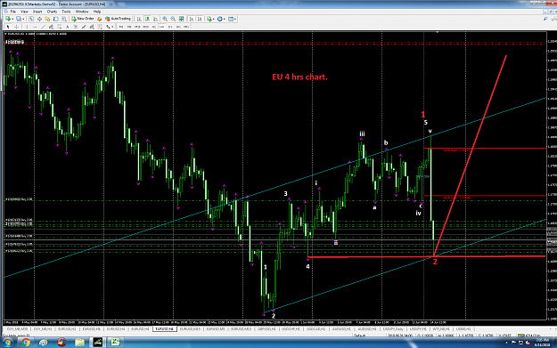Image resolution: width=557 pixels, height=348 pixels.
Task: Toggle the Navigator panel icon
Action: click(47, 19)
